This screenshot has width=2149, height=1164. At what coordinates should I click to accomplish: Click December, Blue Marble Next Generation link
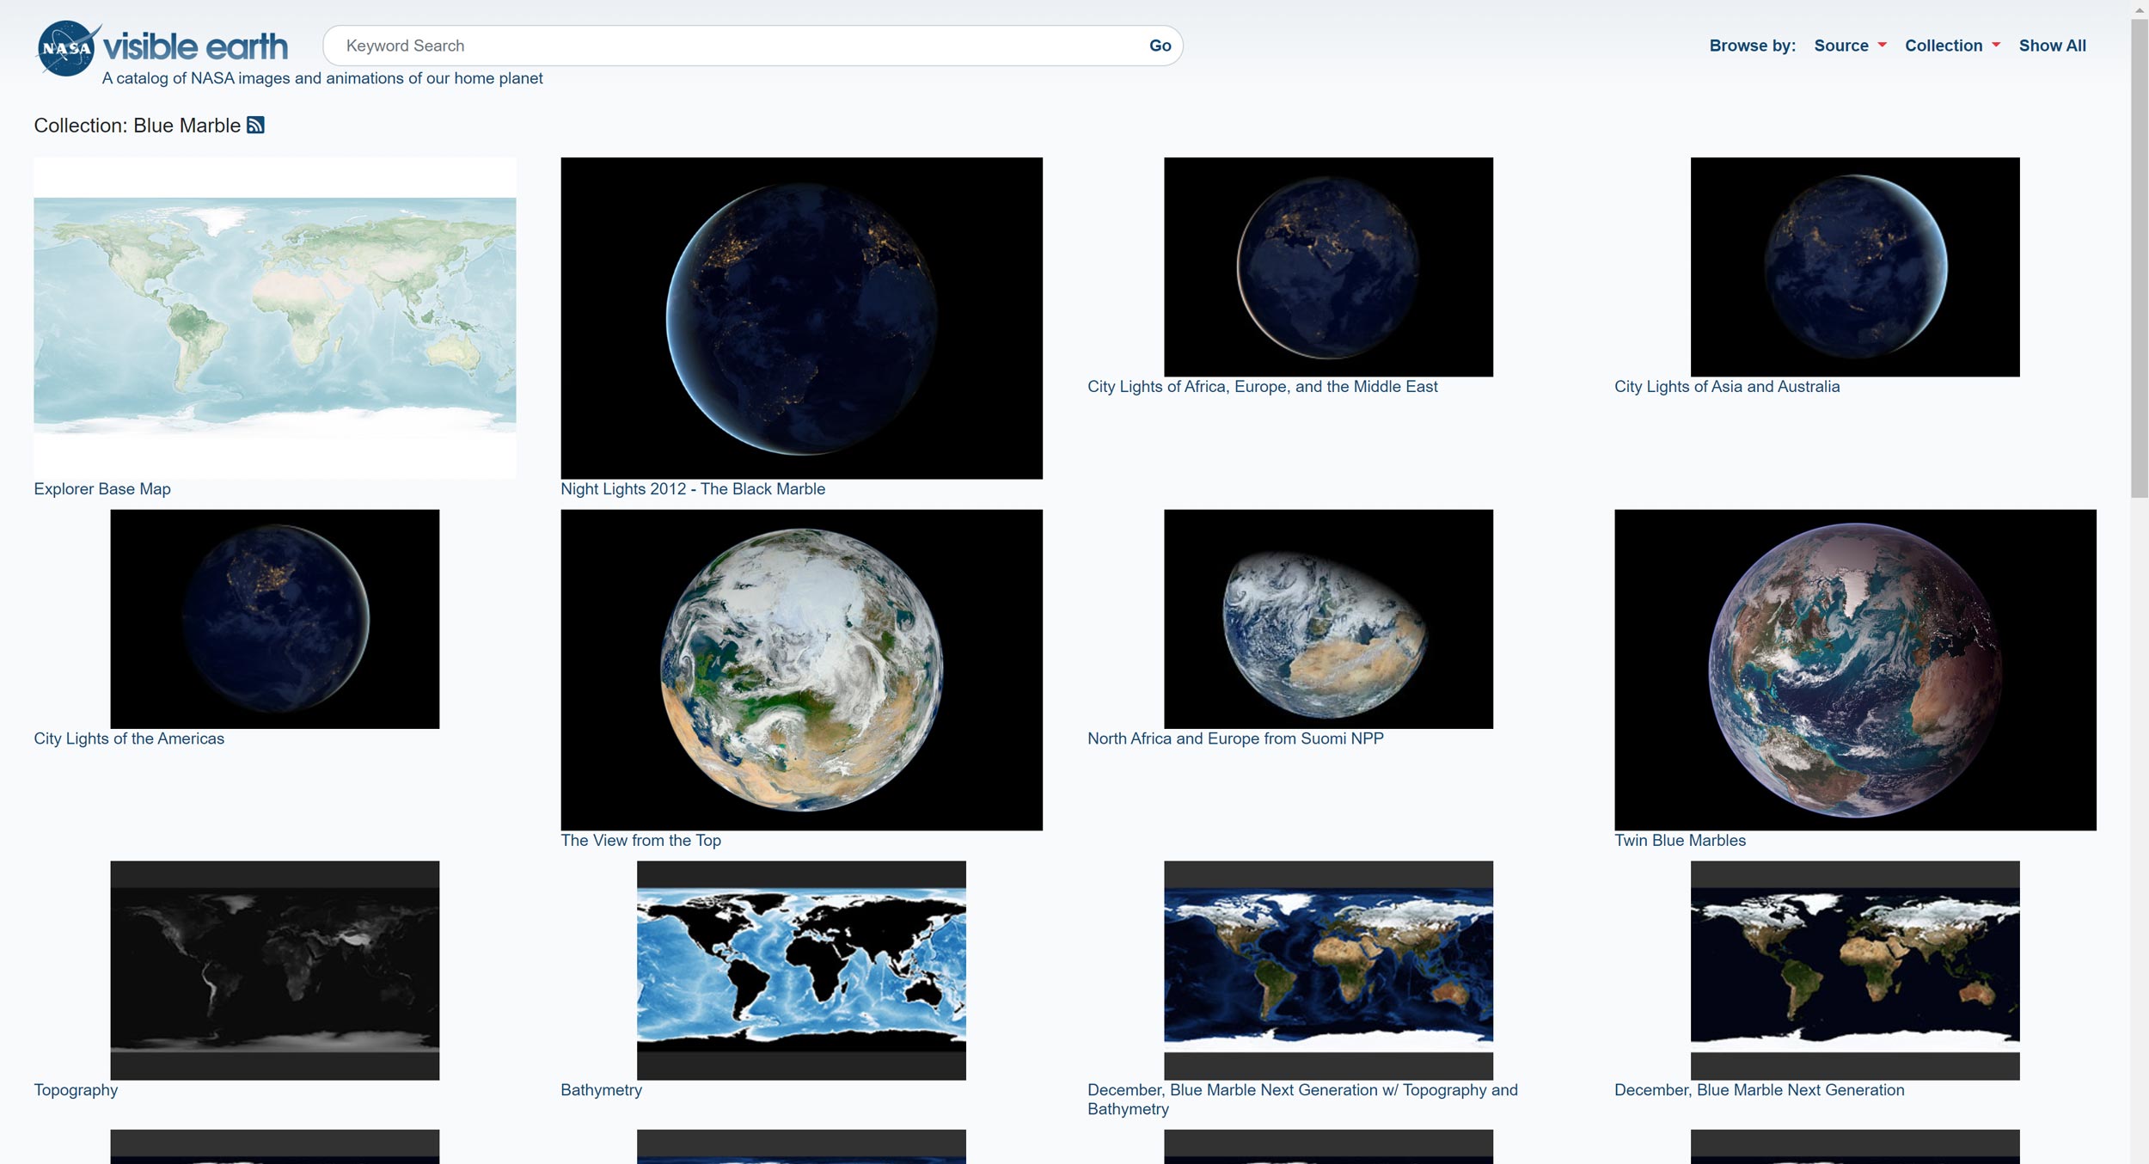[x=1759, y=1090]
